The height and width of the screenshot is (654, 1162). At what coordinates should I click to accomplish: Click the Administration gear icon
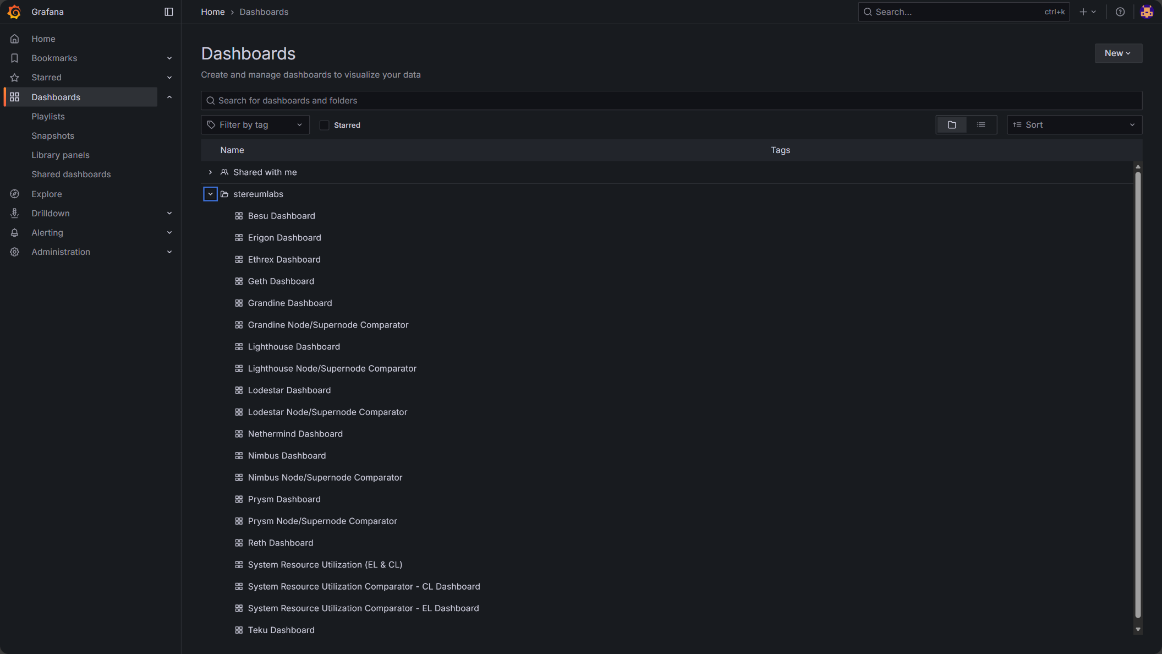pos(15,252)
